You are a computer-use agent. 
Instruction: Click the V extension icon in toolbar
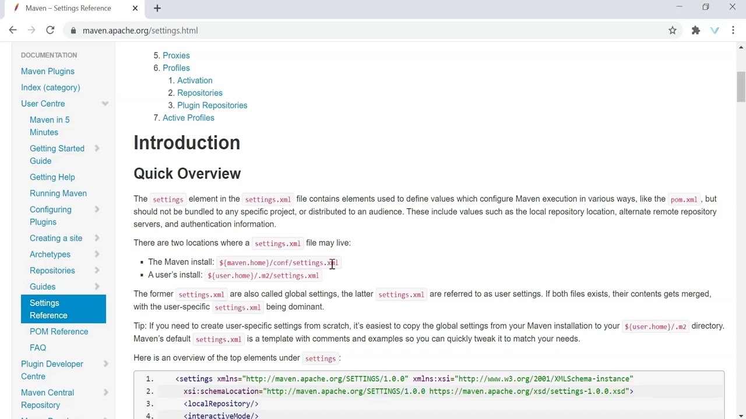tap(715, 30)
